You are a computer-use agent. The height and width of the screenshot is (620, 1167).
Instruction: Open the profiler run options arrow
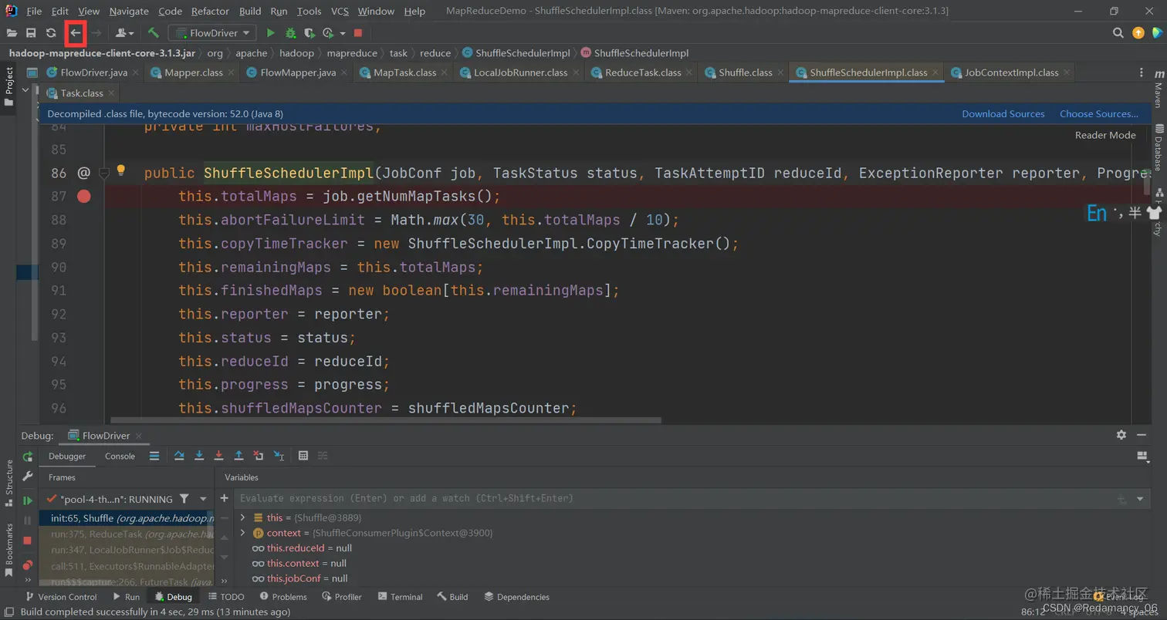click(x=343, y=34)
